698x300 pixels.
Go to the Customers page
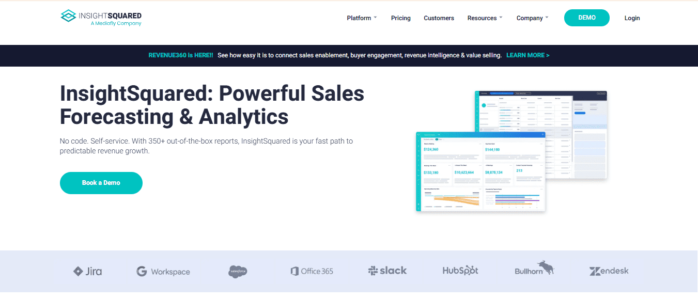[439, 18]
